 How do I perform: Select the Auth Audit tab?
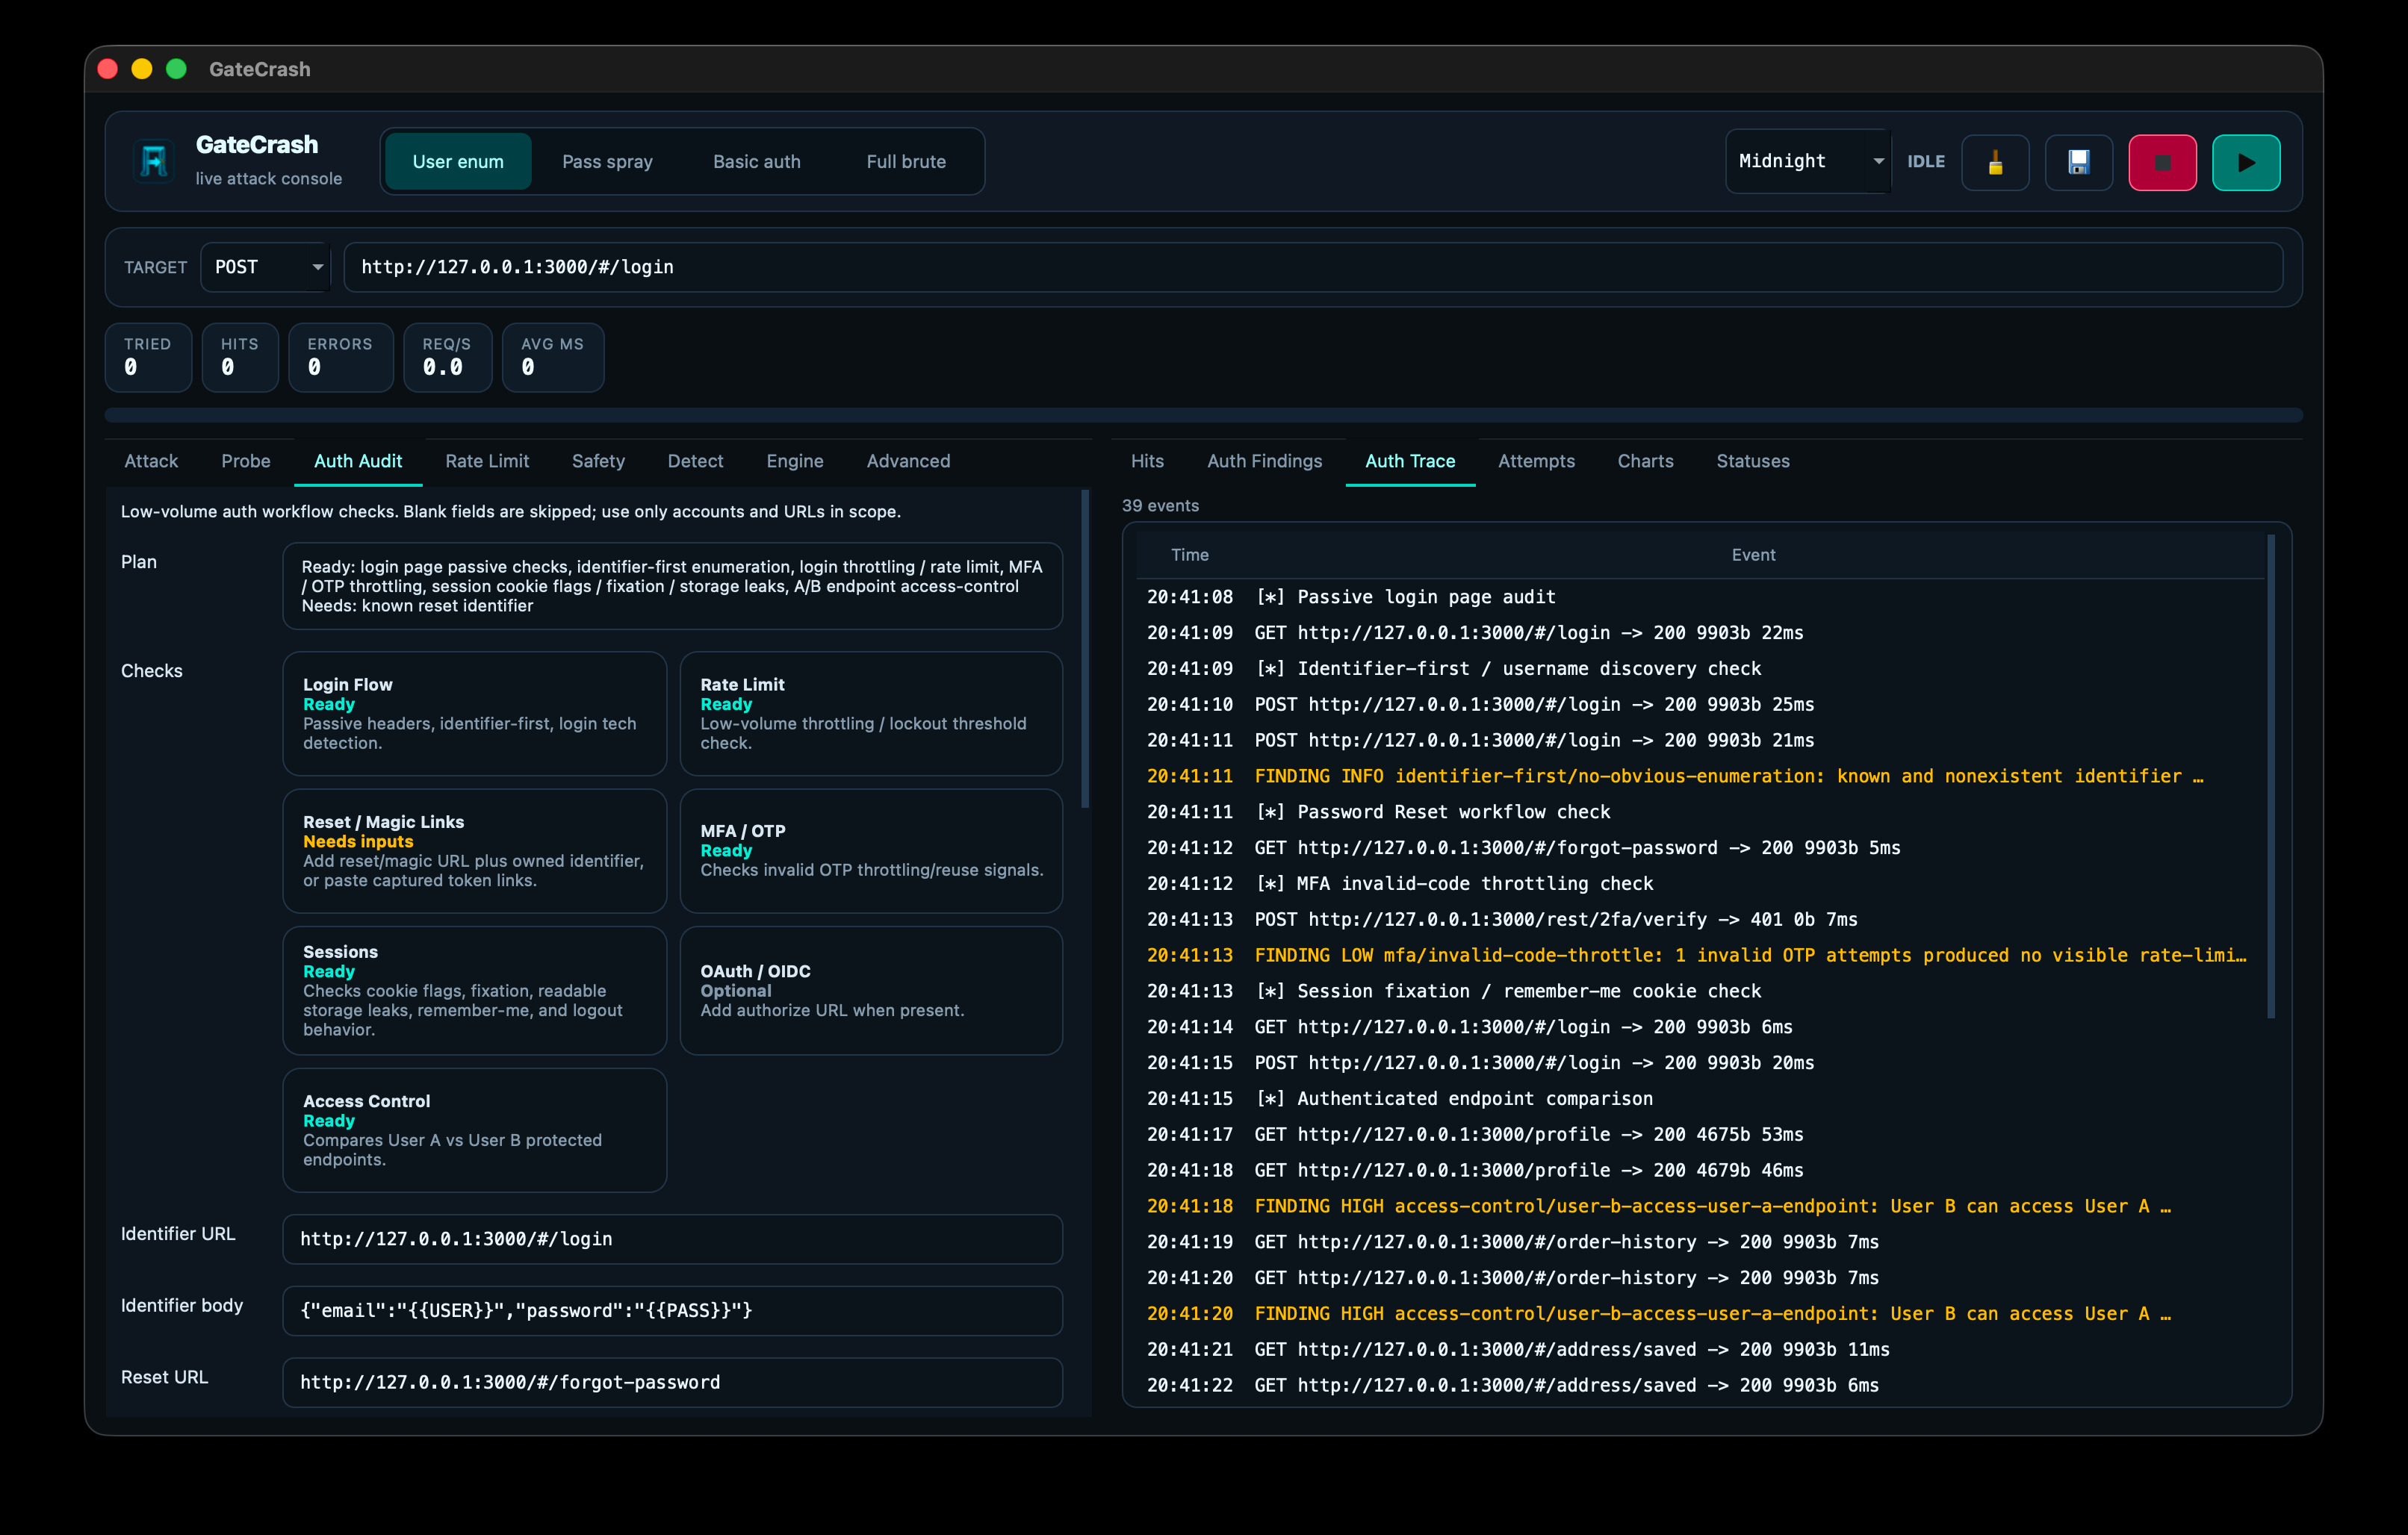click(x=358, y=461)
